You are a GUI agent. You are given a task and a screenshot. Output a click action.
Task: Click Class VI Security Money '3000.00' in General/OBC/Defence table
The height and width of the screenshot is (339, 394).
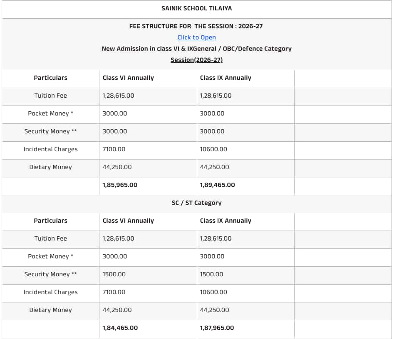click(115, 131)
